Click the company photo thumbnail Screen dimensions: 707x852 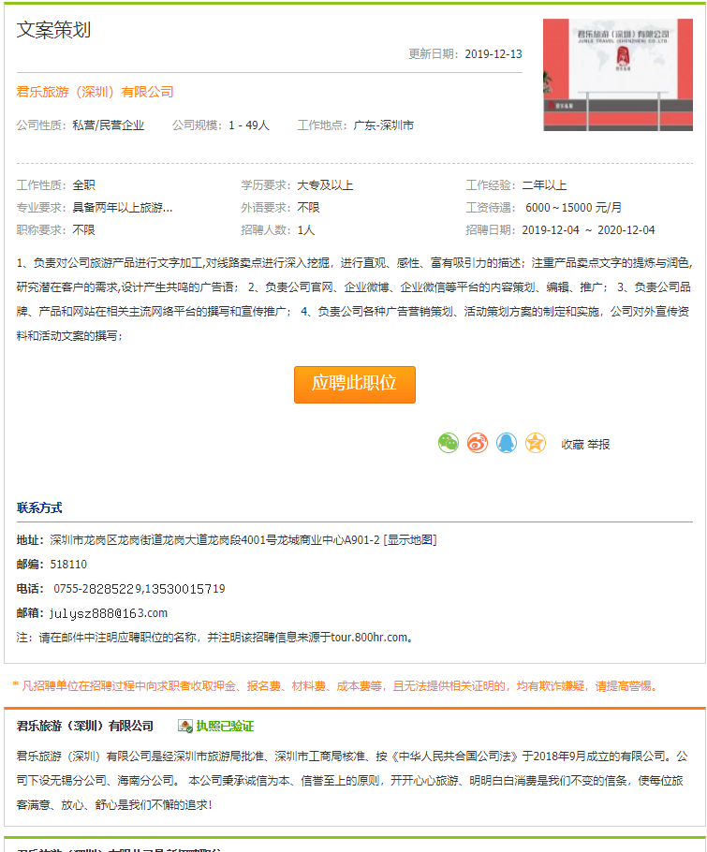pos(618,75)
